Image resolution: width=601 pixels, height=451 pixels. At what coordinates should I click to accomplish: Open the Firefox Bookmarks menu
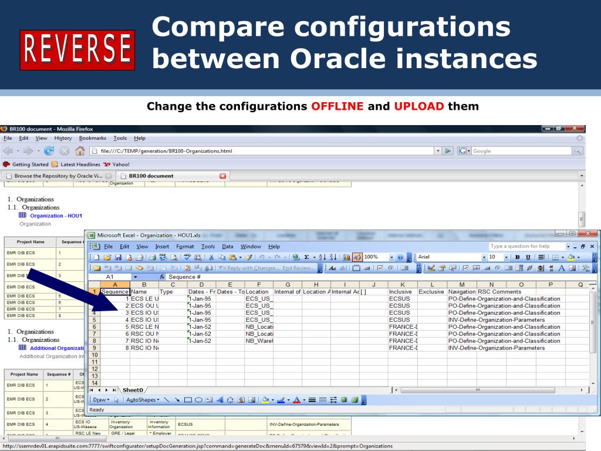click(x=92, y=138)
